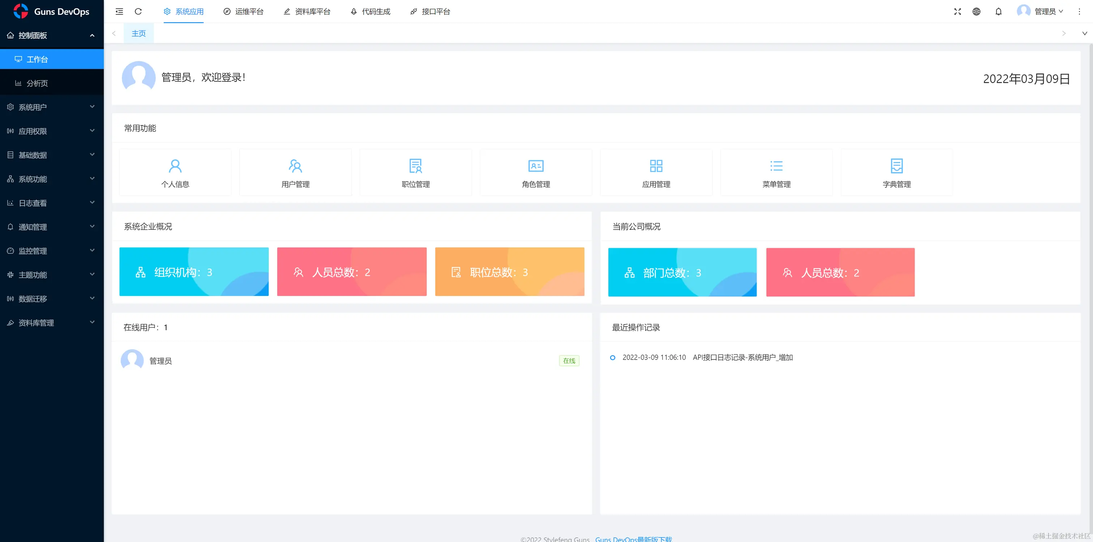1093x542 pixels.
Task: Click the Guns DevOps最新版下载 link
Action: click(x=634, y=539)
